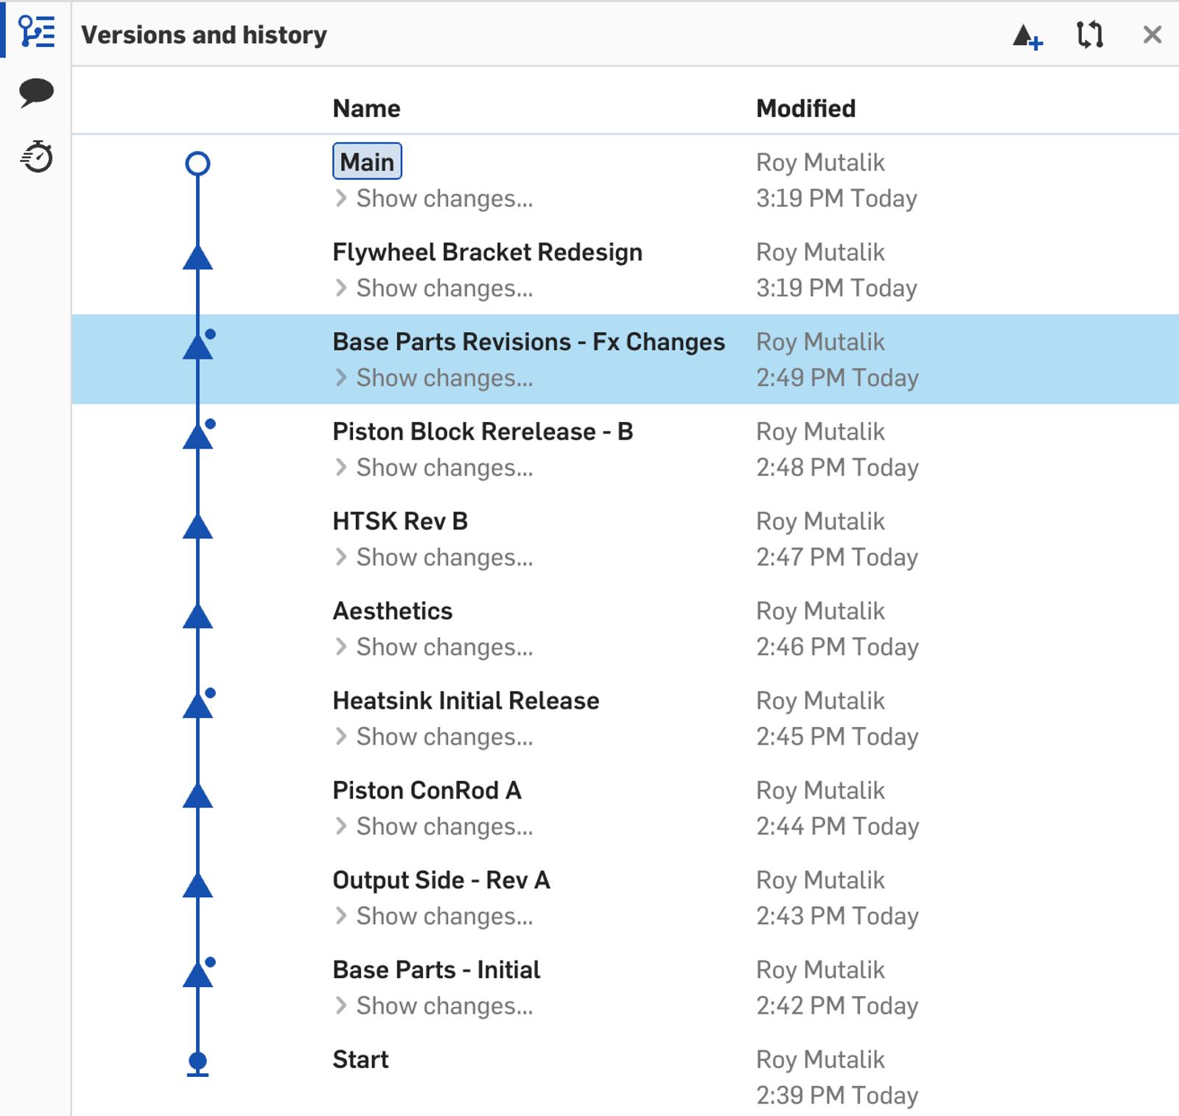Image resolution: width=1179 pixels, height=1116 pixels.
Task: Click the Main workspace circle marker
Action: [197, 164]
